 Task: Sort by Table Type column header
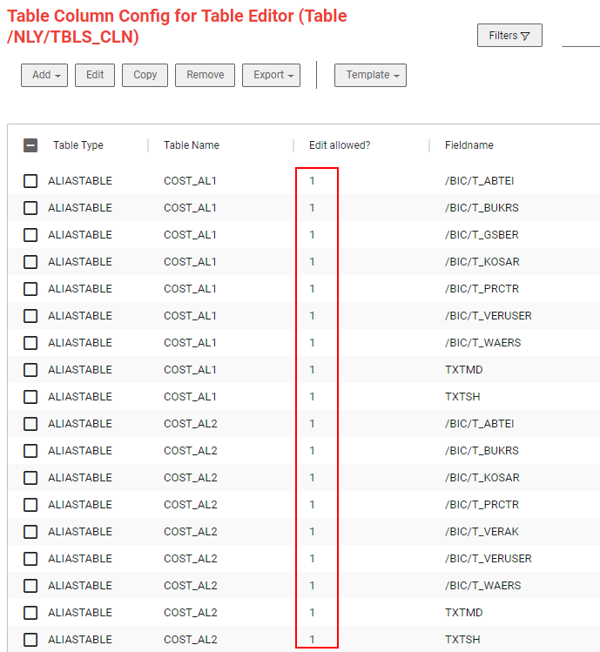pos(78,145)
